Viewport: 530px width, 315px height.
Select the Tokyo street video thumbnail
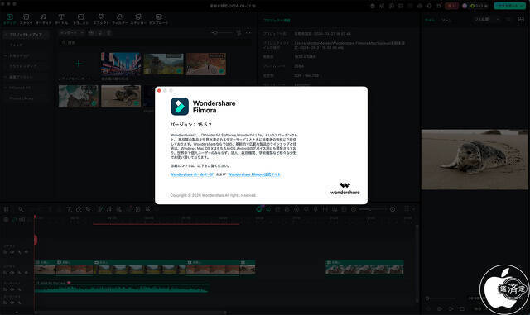pyautogui.click(x=121, y=64)
